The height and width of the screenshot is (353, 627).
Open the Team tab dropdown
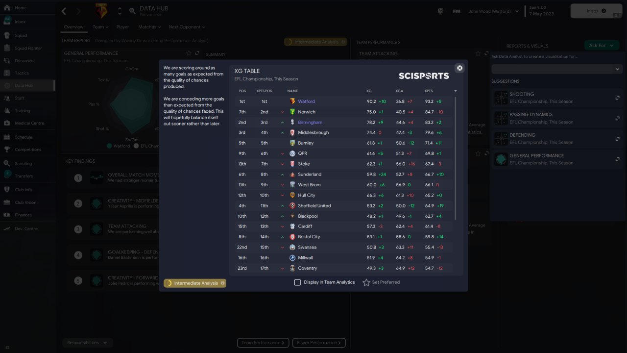(100, 27)
